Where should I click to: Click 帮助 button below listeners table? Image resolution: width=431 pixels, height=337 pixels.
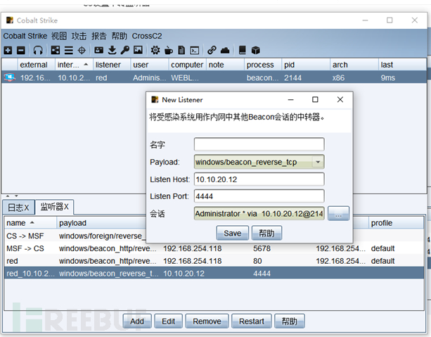(x=289, y=322)
